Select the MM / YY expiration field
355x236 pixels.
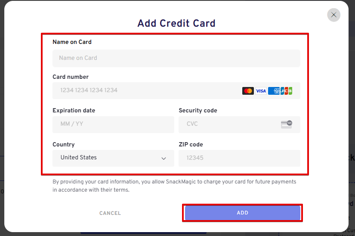click(113, 124)
